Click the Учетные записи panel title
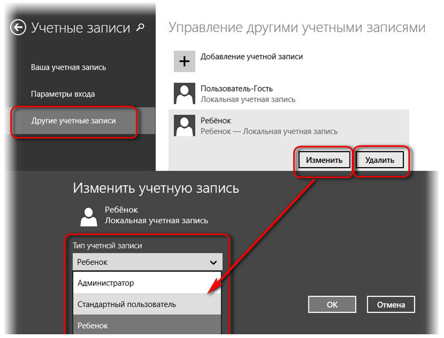The height and width of the screenshot is (338, 444). (81, 28)
